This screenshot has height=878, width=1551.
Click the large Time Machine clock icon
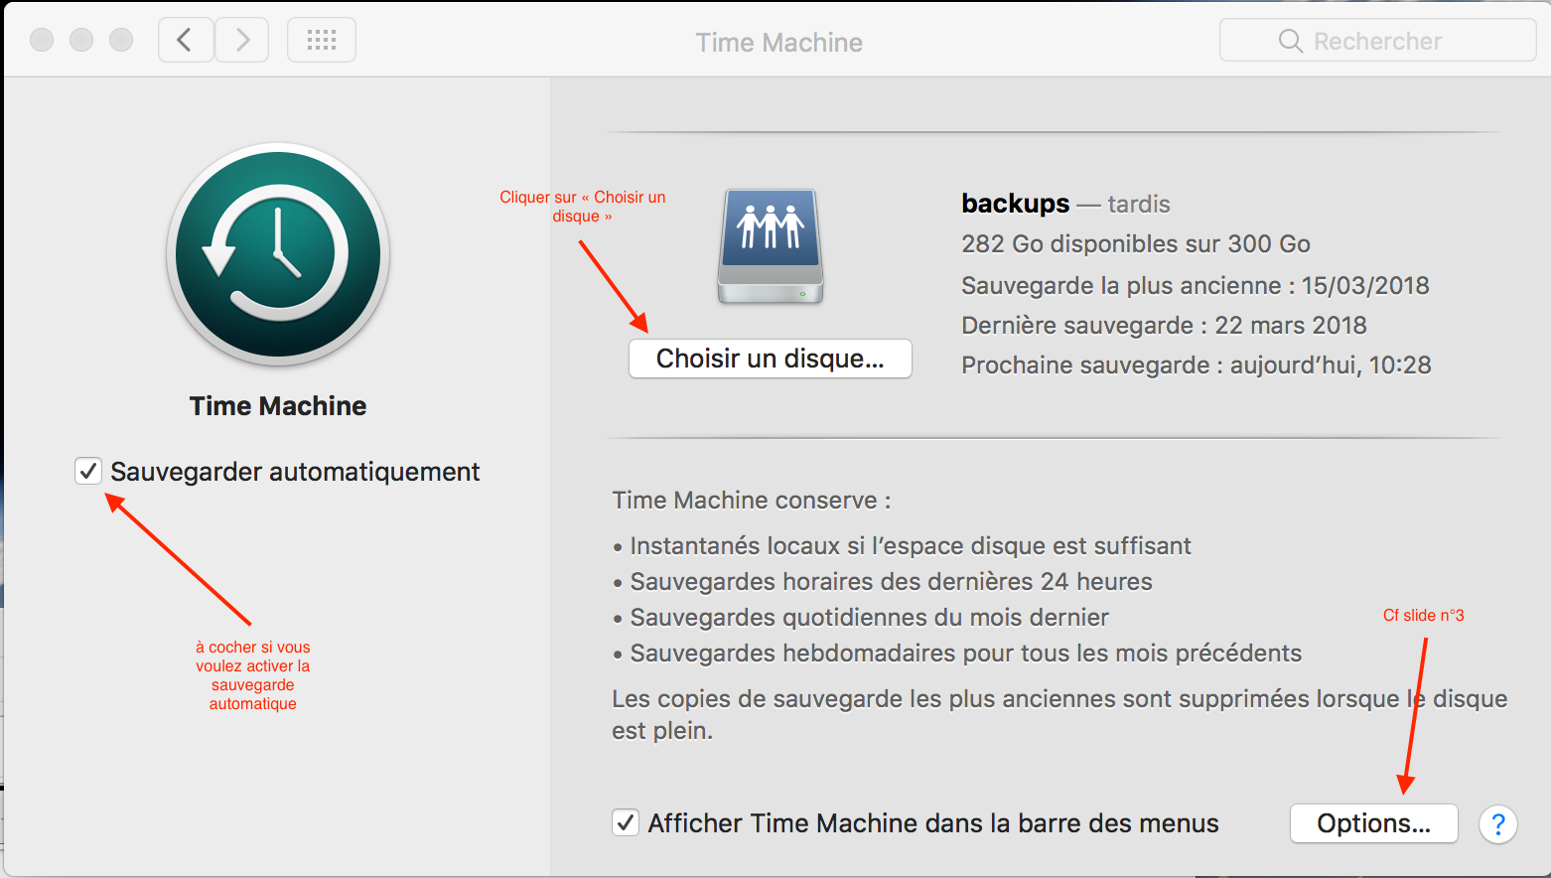278,254
